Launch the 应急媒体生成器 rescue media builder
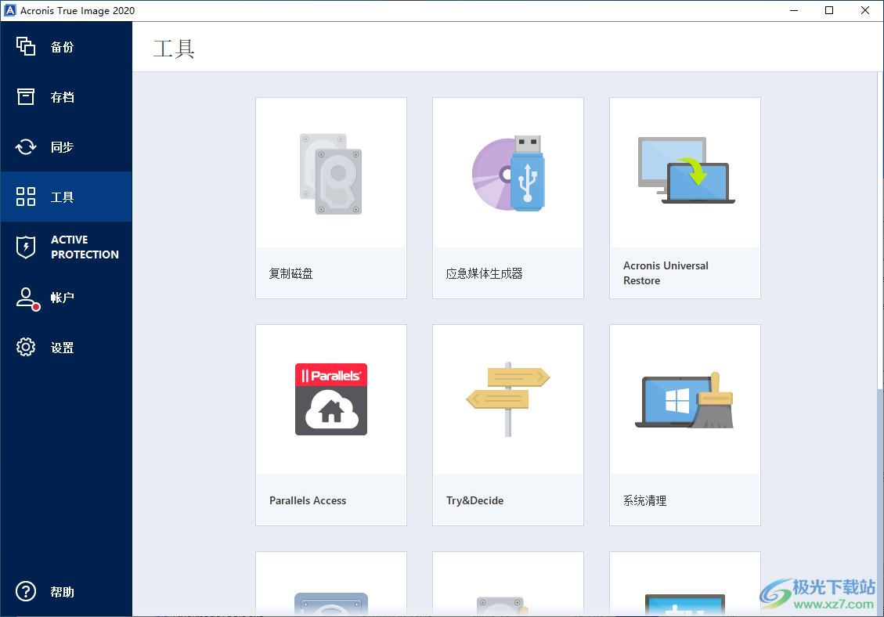The width and height of the screenshot is (884, 617). [507, 196]
